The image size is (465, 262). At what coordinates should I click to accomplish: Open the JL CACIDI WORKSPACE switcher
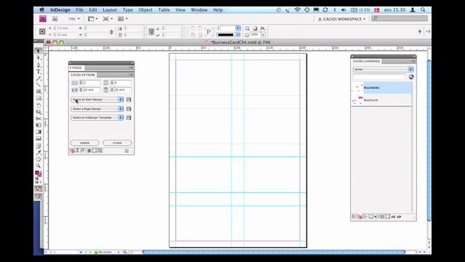pyautogui.click(x=341, y=19)
